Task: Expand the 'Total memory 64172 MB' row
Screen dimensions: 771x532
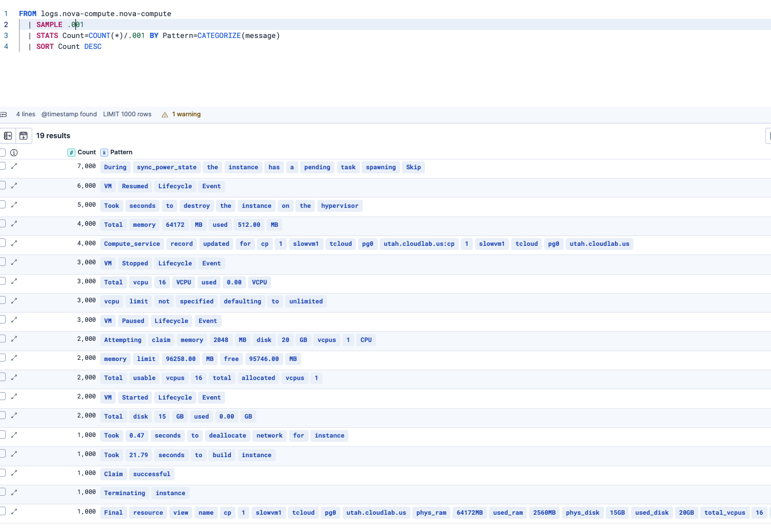Action: click(x=14, y=223)
